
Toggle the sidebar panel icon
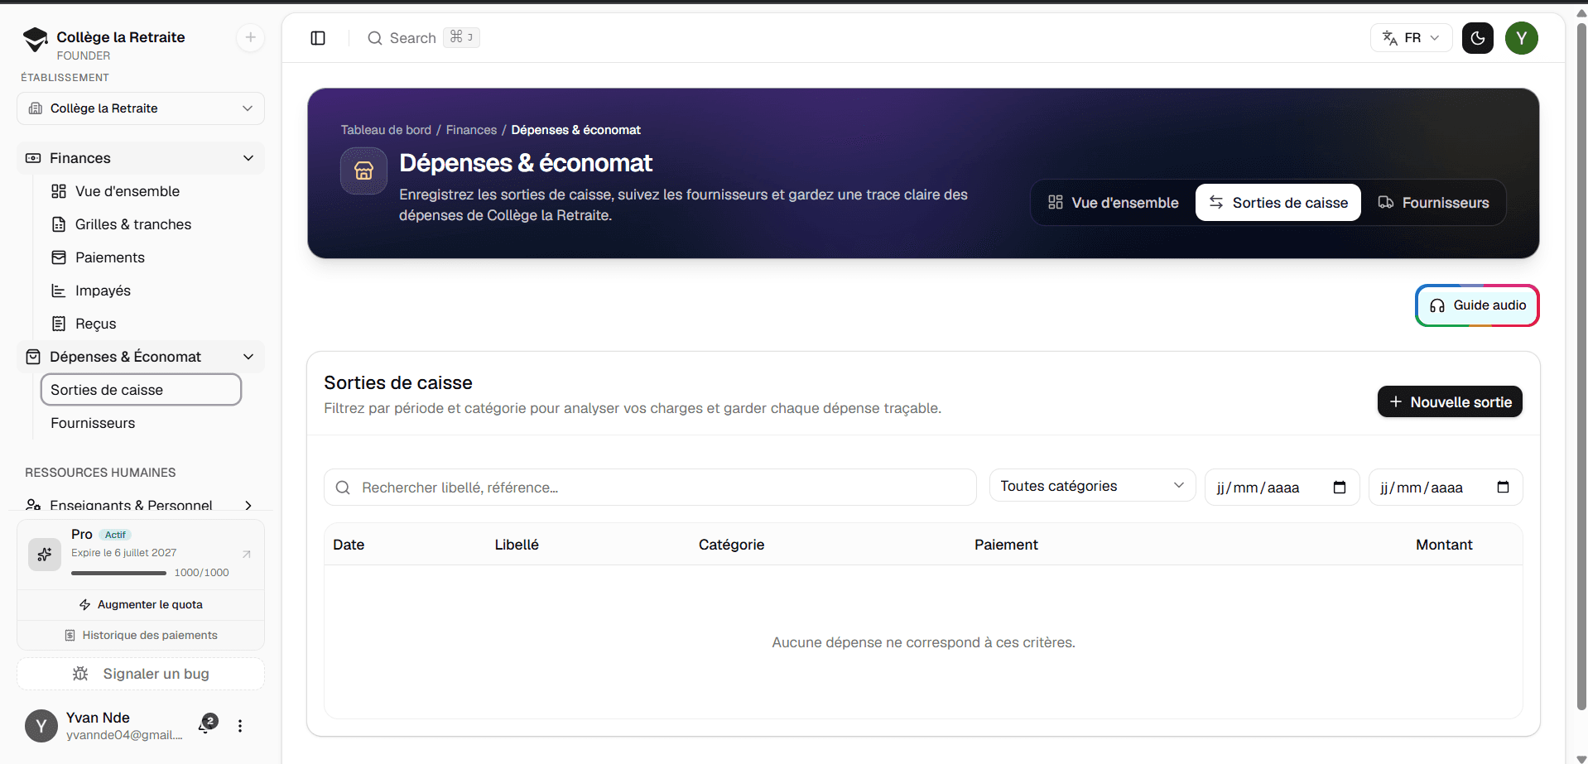click(318, 38)
